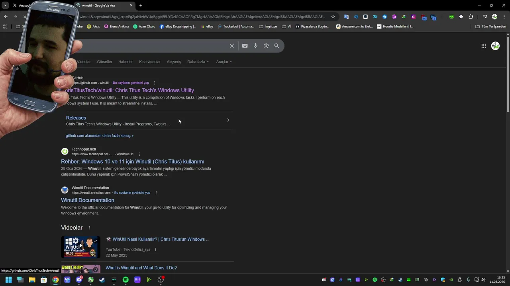Expand the Daha fazla dropdown

(198, 62)
